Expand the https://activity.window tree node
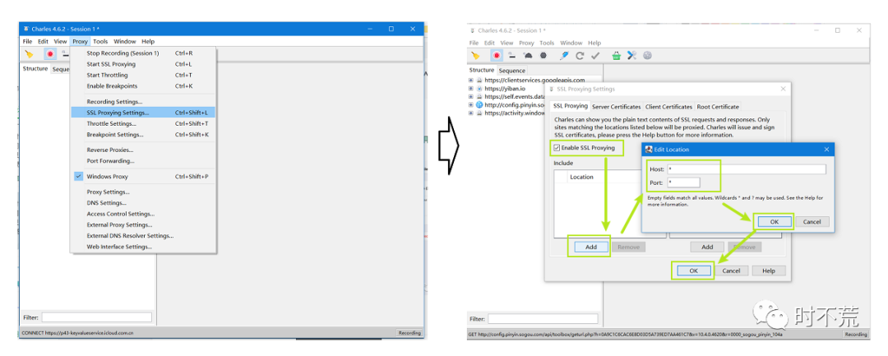The width and height of the screenshot is (888, 356). pos(470,113)
